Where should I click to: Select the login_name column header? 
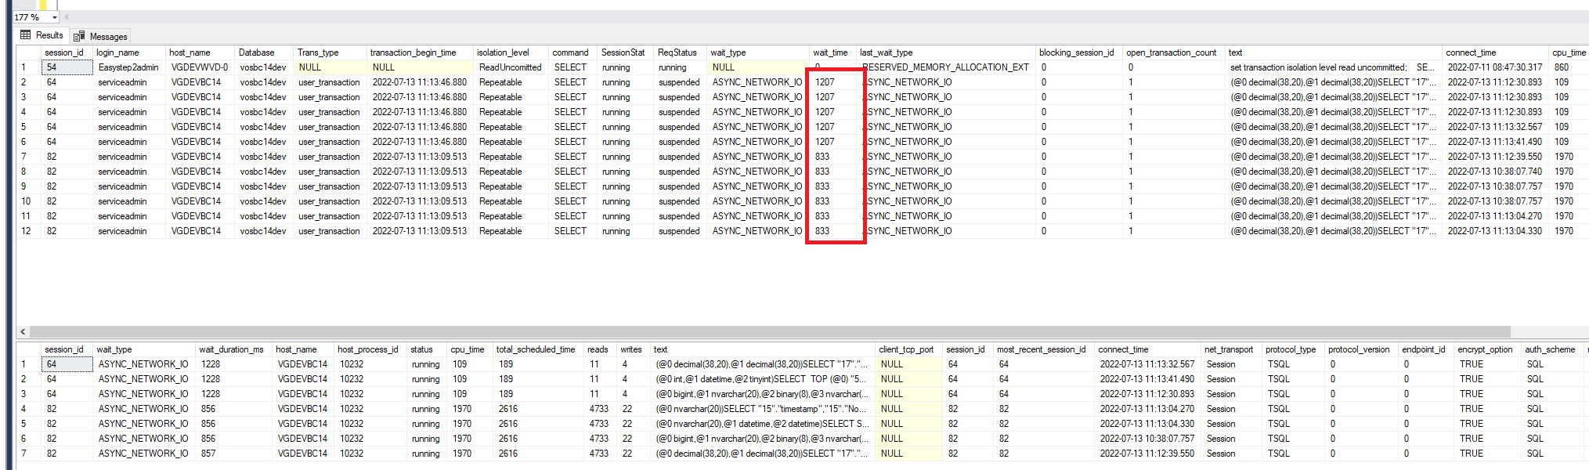click(117, 52)
